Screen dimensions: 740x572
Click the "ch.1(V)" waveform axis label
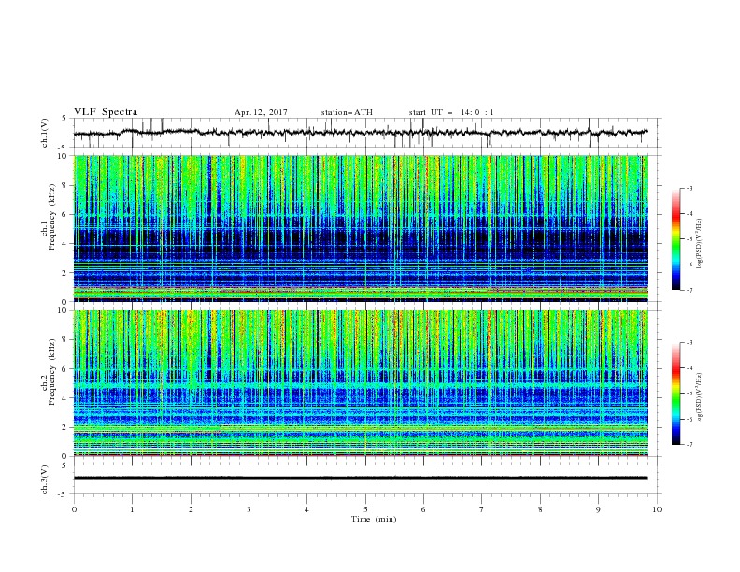tap(45, 133)
